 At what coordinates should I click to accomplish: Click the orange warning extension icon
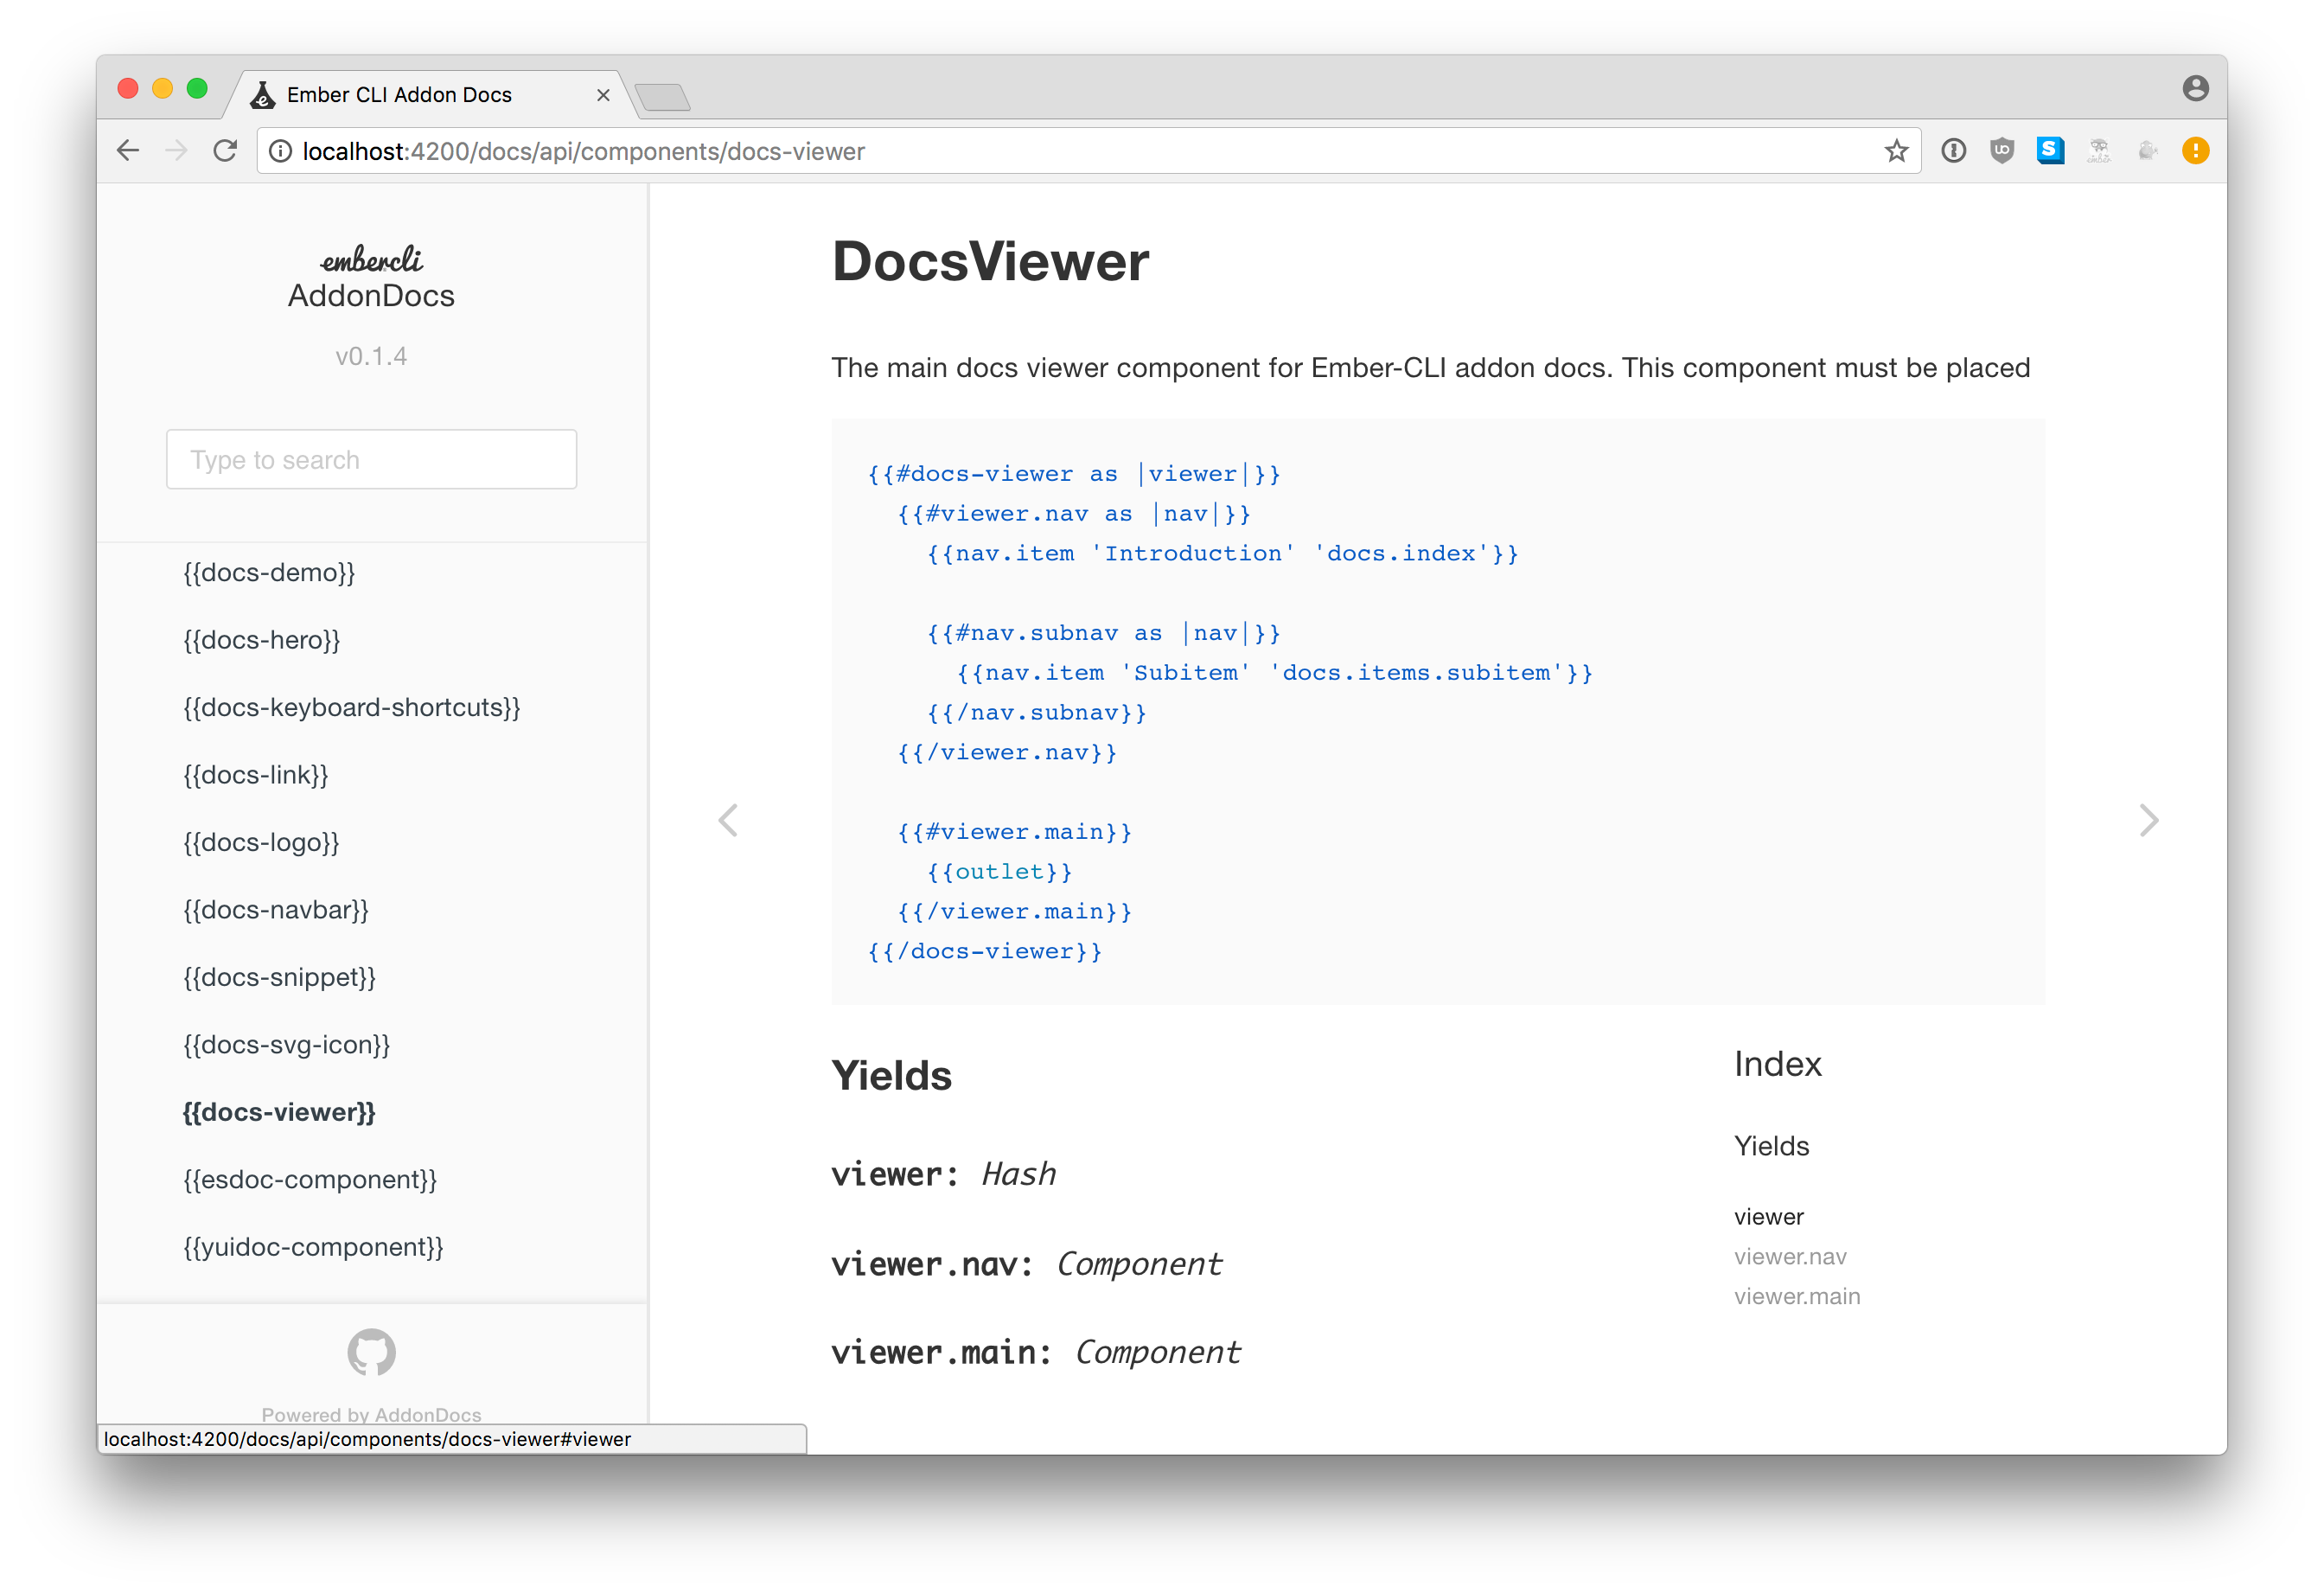point(2196,150)
